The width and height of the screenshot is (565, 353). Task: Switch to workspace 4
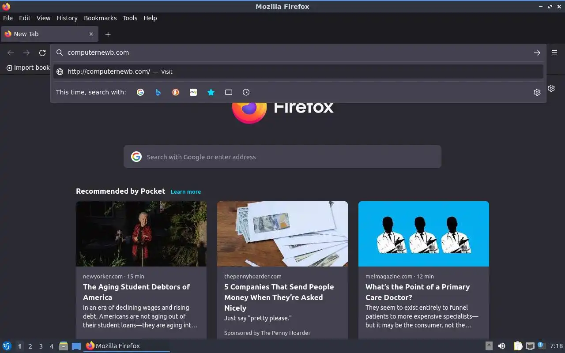[x=51, y=346]
